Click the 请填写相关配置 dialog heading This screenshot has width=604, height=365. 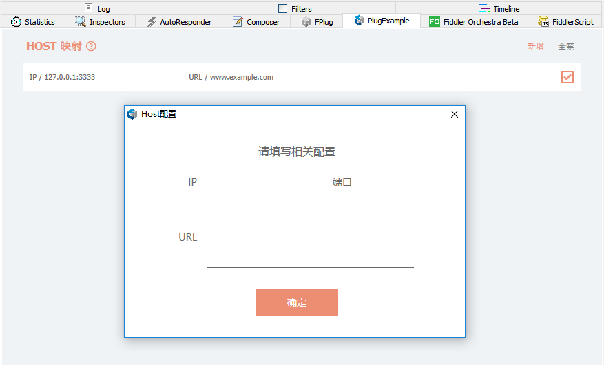tap(297, 152)
